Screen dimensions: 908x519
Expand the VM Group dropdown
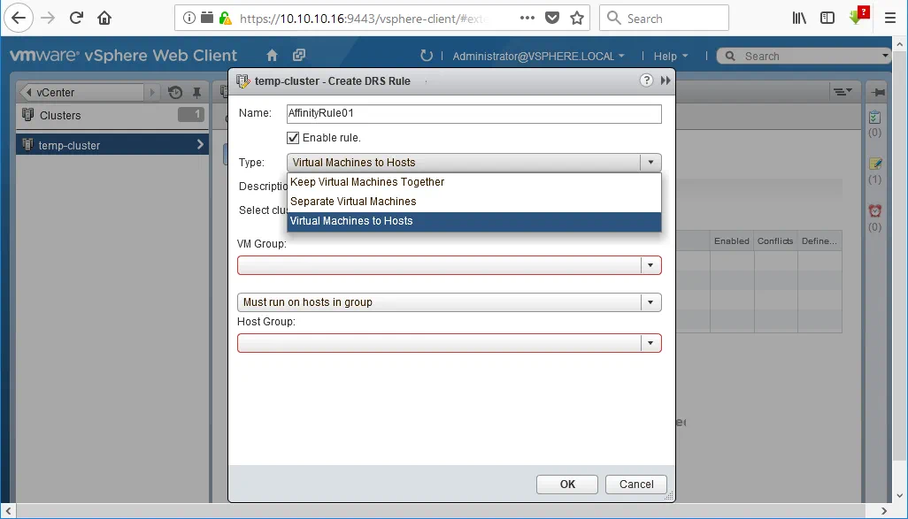(x=650, y=265)
